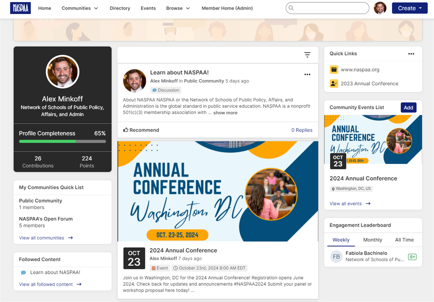This screenshot has height=302, width=434.
Task: Open the Create dropdown button
Action: (410, 8)
